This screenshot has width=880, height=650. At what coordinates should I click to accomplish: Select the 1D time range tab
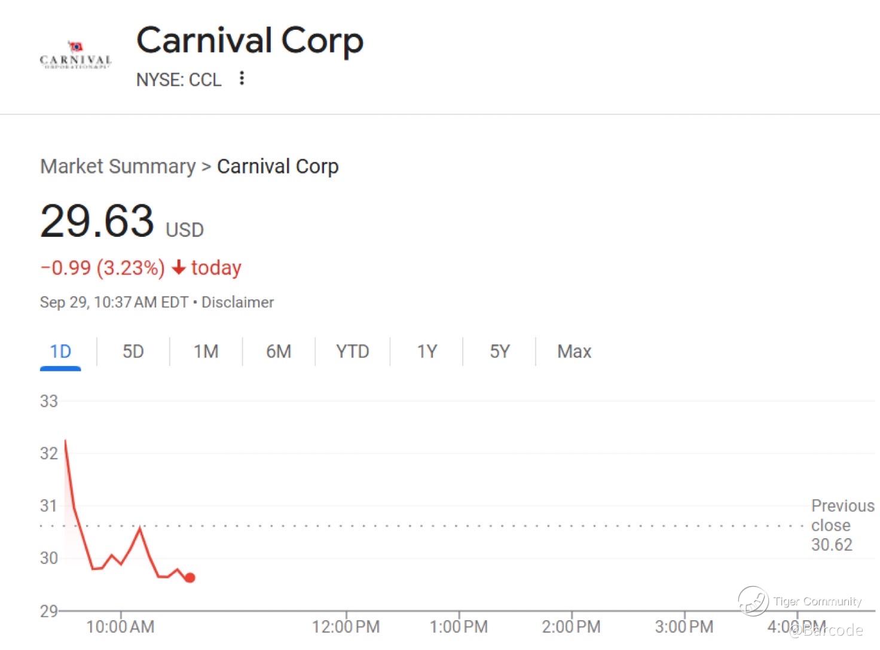[x=60, y=352]
